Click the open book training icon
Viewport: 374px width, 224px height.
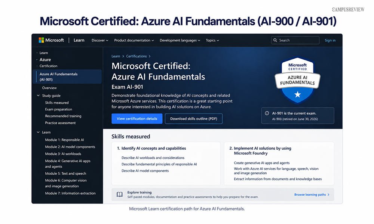click(120, 195)
